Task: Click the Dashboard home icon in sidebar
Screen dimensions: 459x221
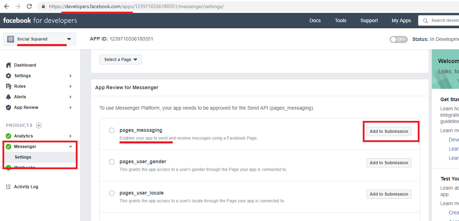Action: (8, 65)
